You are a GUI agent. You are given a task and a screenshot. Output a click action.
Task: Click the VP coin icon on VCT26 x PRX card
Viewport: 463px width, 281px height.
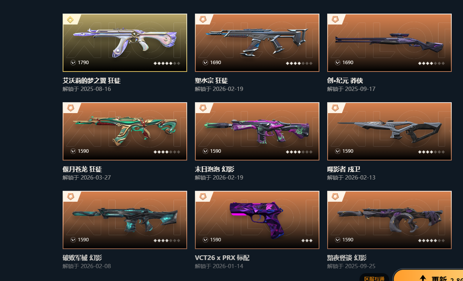click(205, 240)
